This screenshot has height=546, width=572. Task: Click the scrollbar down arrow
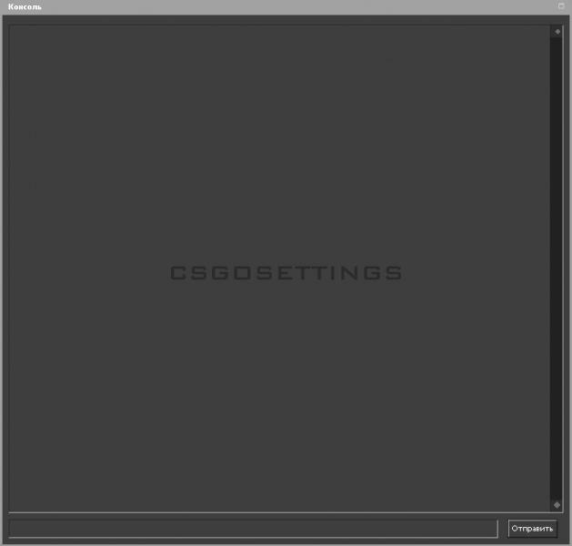click(x=557, y=505)
